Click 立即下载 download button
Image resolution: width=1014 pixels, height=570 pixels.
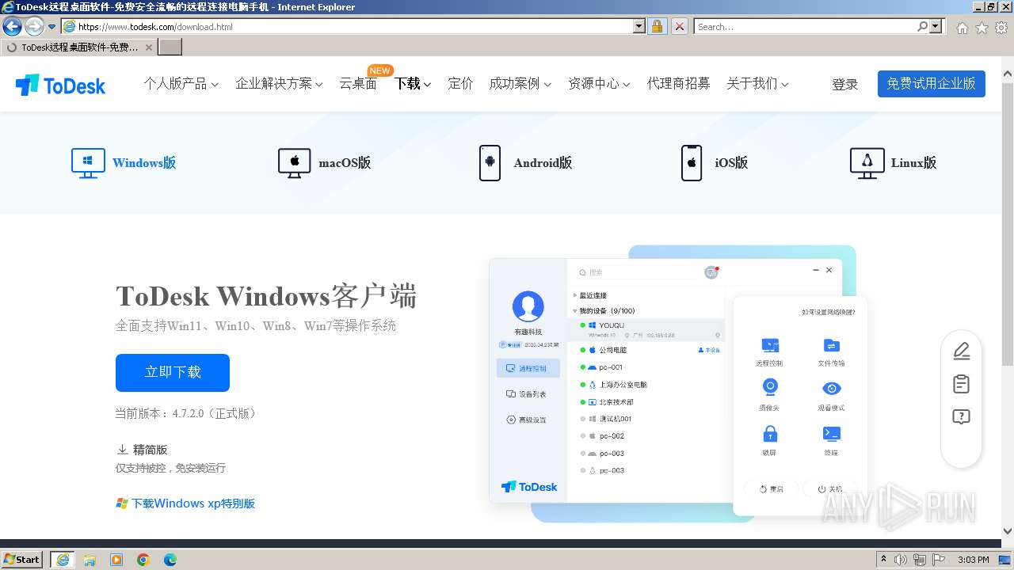click(173, 372)
